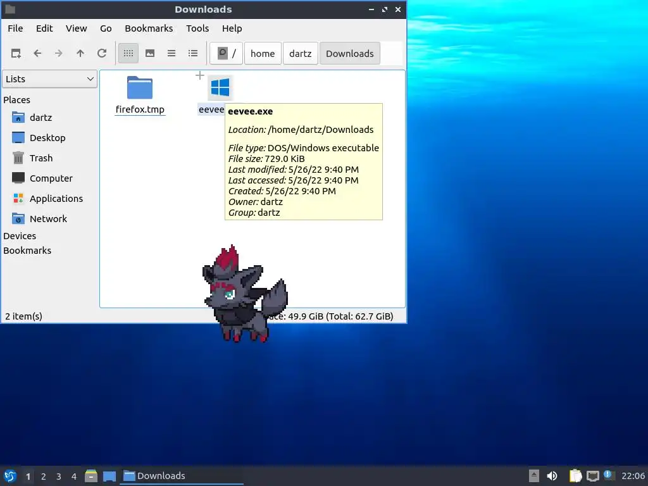648x486 pixels.
Task: Click the Devices section header
Action: [20, 236]
